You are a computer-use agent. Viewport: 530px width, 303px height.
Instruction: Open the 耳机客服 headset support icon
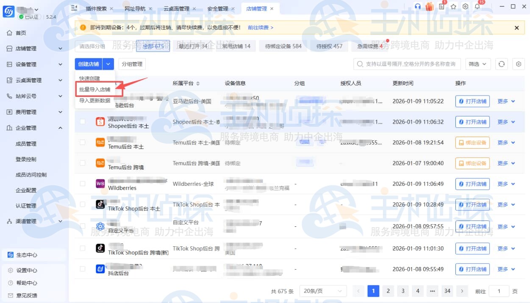point(418,7)
